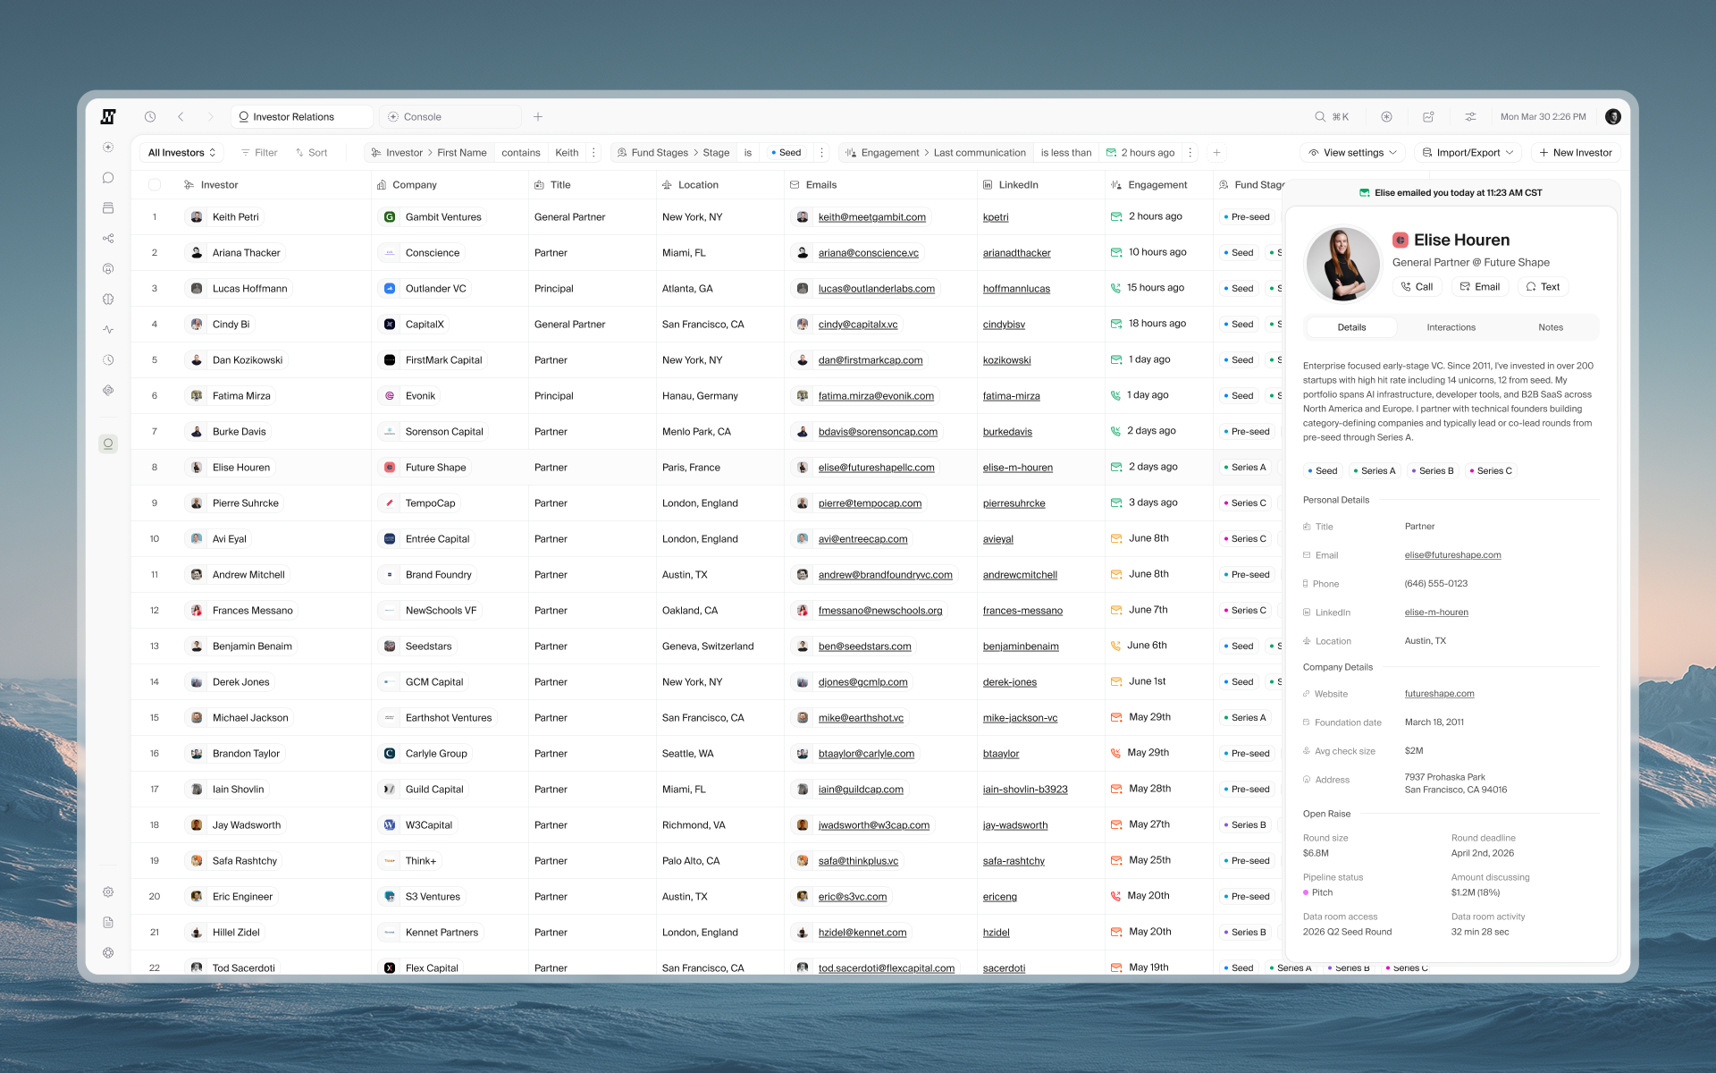1716x1073 pixels.
Task: Open the settings gear in lower sidebar
Action: click(x=108, y=892)
